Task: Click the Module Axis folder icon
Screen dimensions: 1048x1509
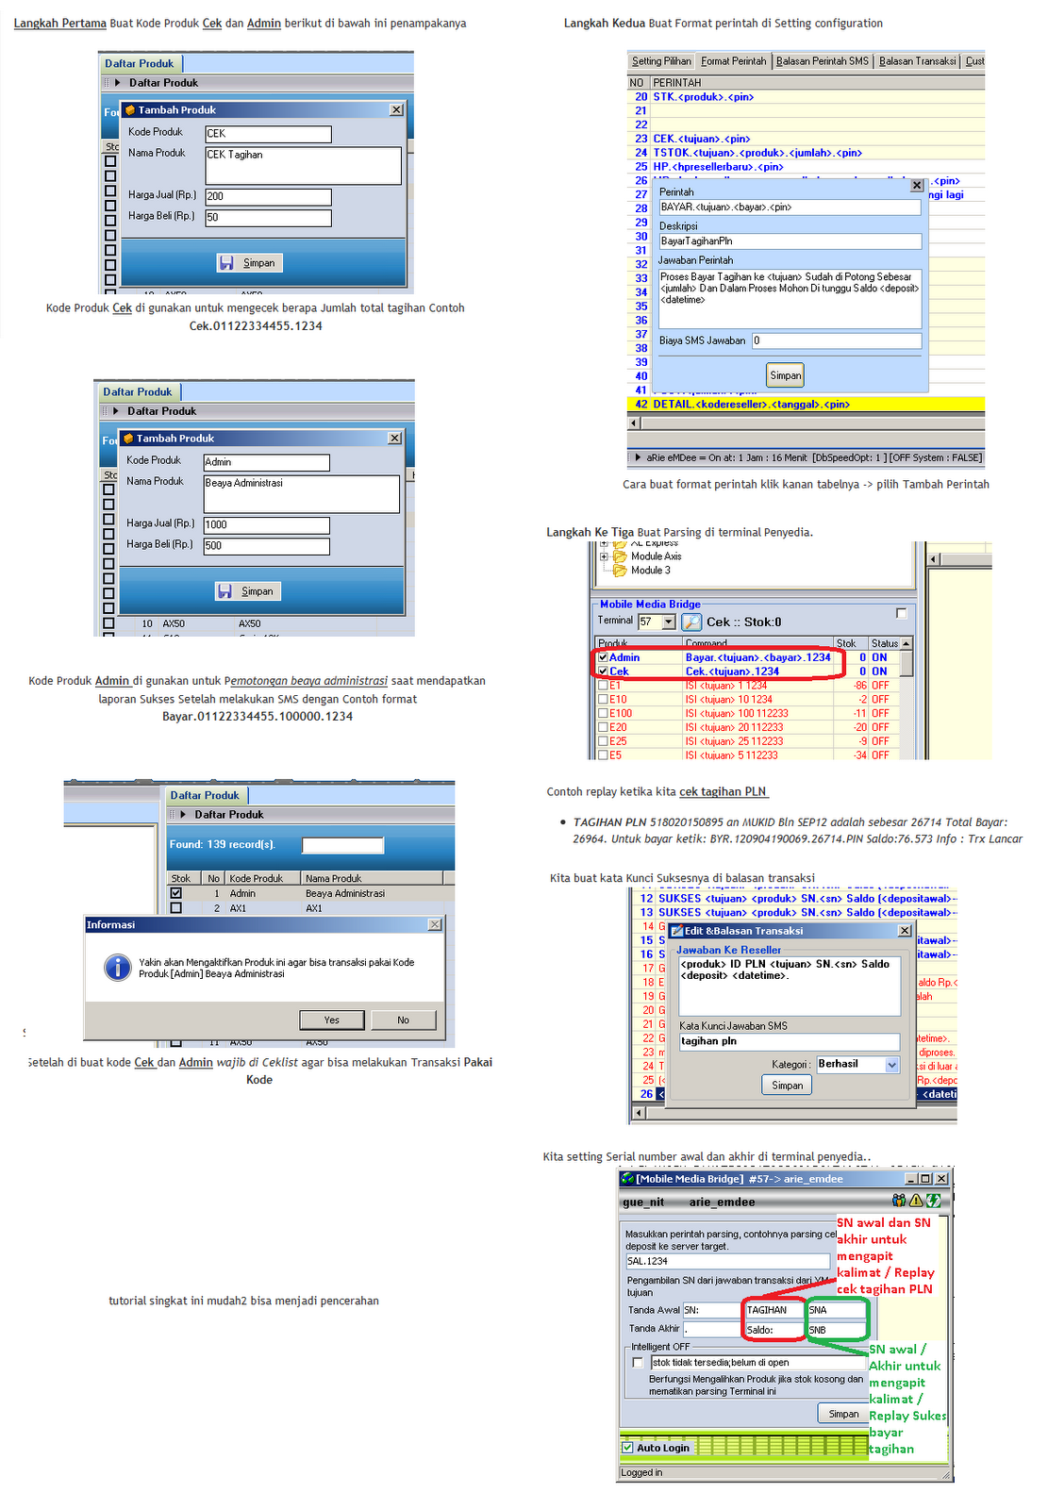Action: click(x=621, y=556)
